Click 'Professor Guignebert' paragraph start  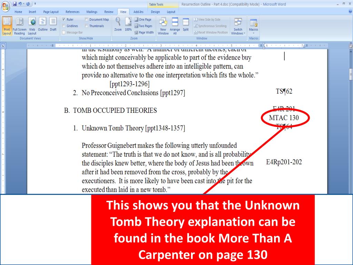109,146
